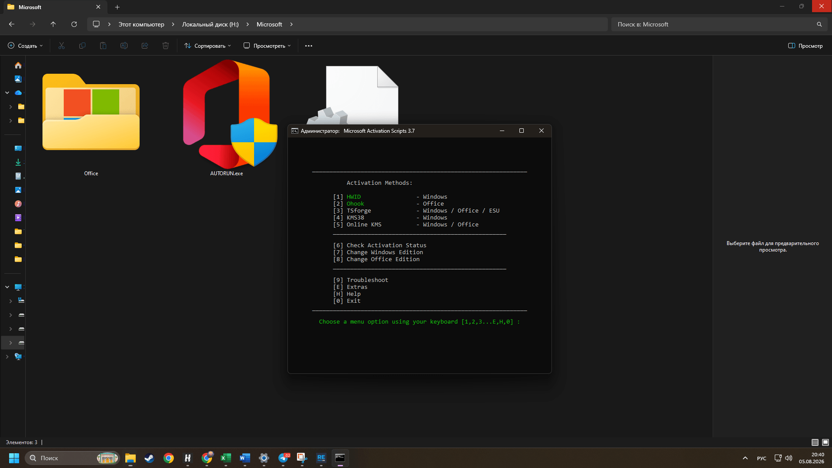
Task: Click the "Элементов: 3" status bar text
Action: 22,442
